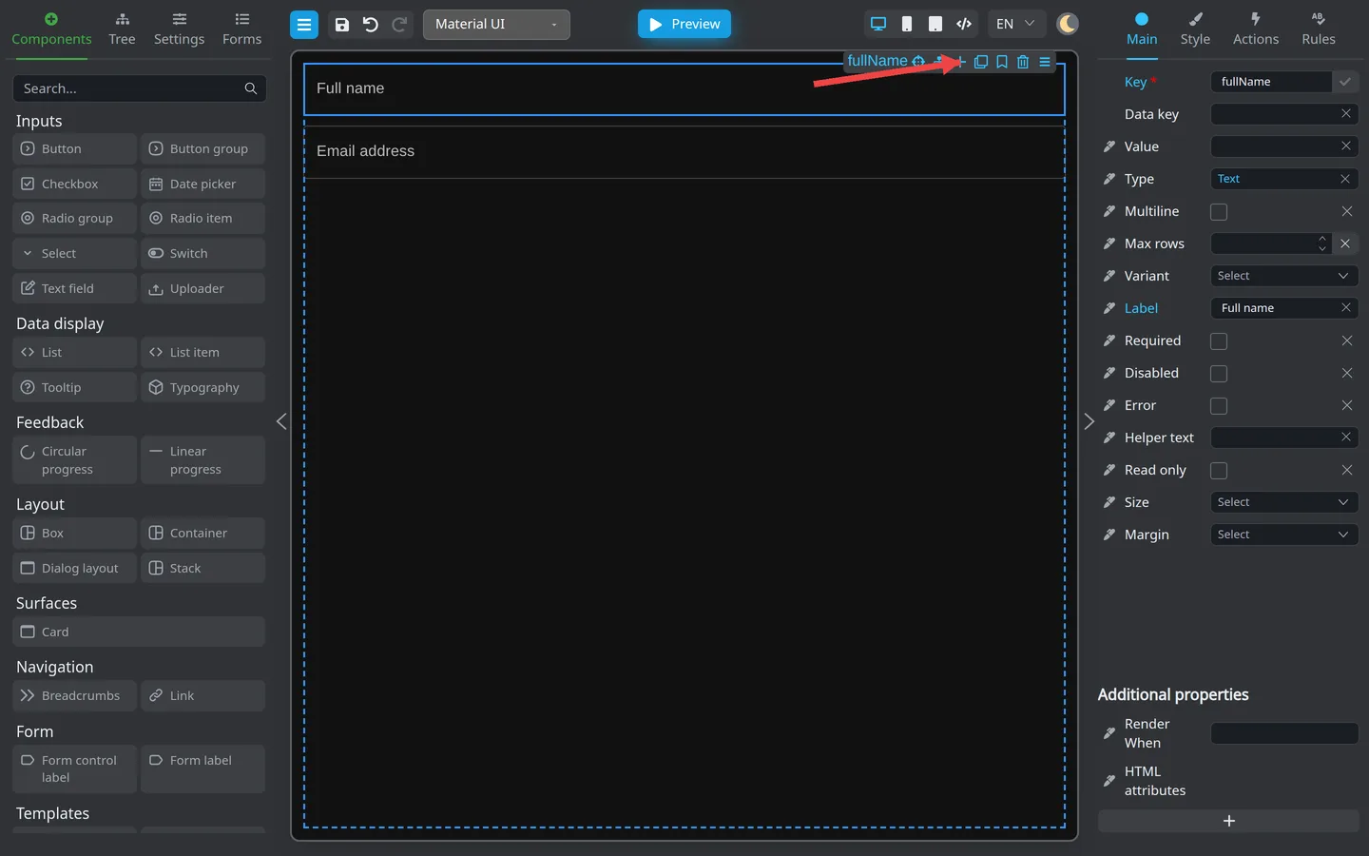Viewport: 1369px width, 856px height.
Task: Select the Dialog layout component
Action: point(75,569)
